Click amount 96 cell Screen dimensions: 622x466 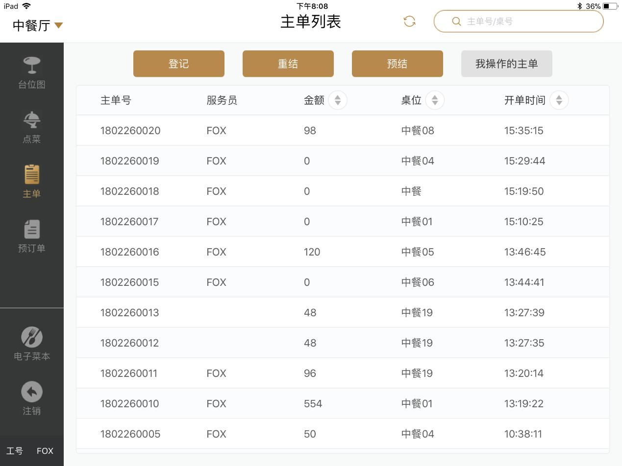310,373
